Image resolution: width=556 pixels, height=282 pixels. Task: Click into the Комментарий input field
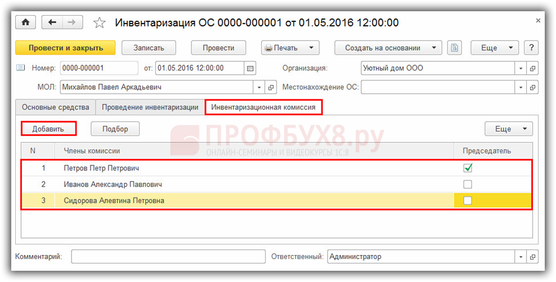pyautogui.click(x=168, y=257)
